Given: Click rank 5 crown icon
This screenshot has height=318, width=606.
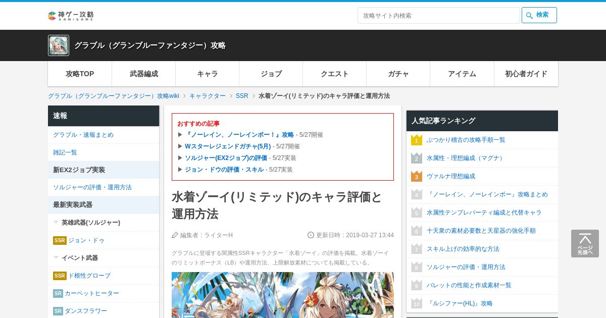Looking at the screenshot, I should [417, 213].
